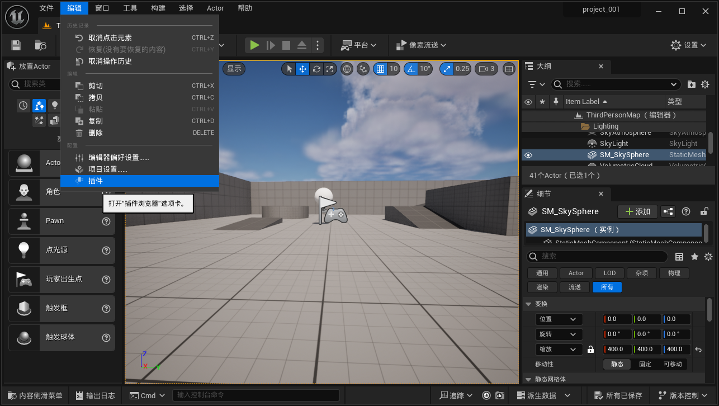Choose 取消点击元素 undo menu entry

coord(140,37)
